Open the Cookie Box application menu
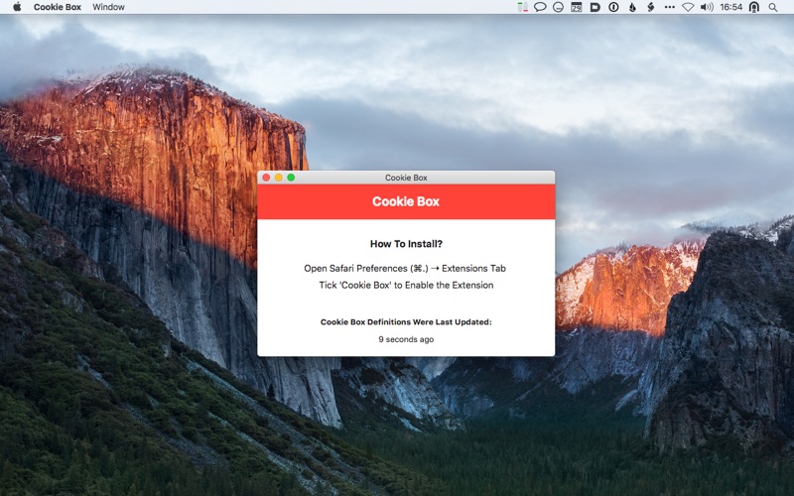Image resolution: width=794 pixels, height=496 pixels. click(58, 7)
